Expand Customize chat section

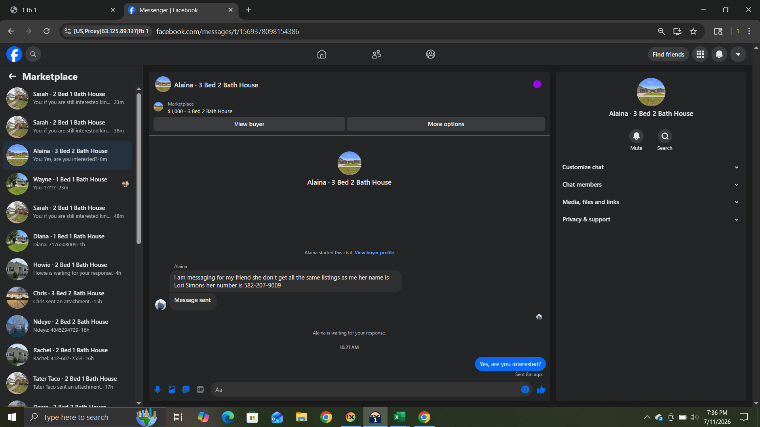tap(651, 167)
